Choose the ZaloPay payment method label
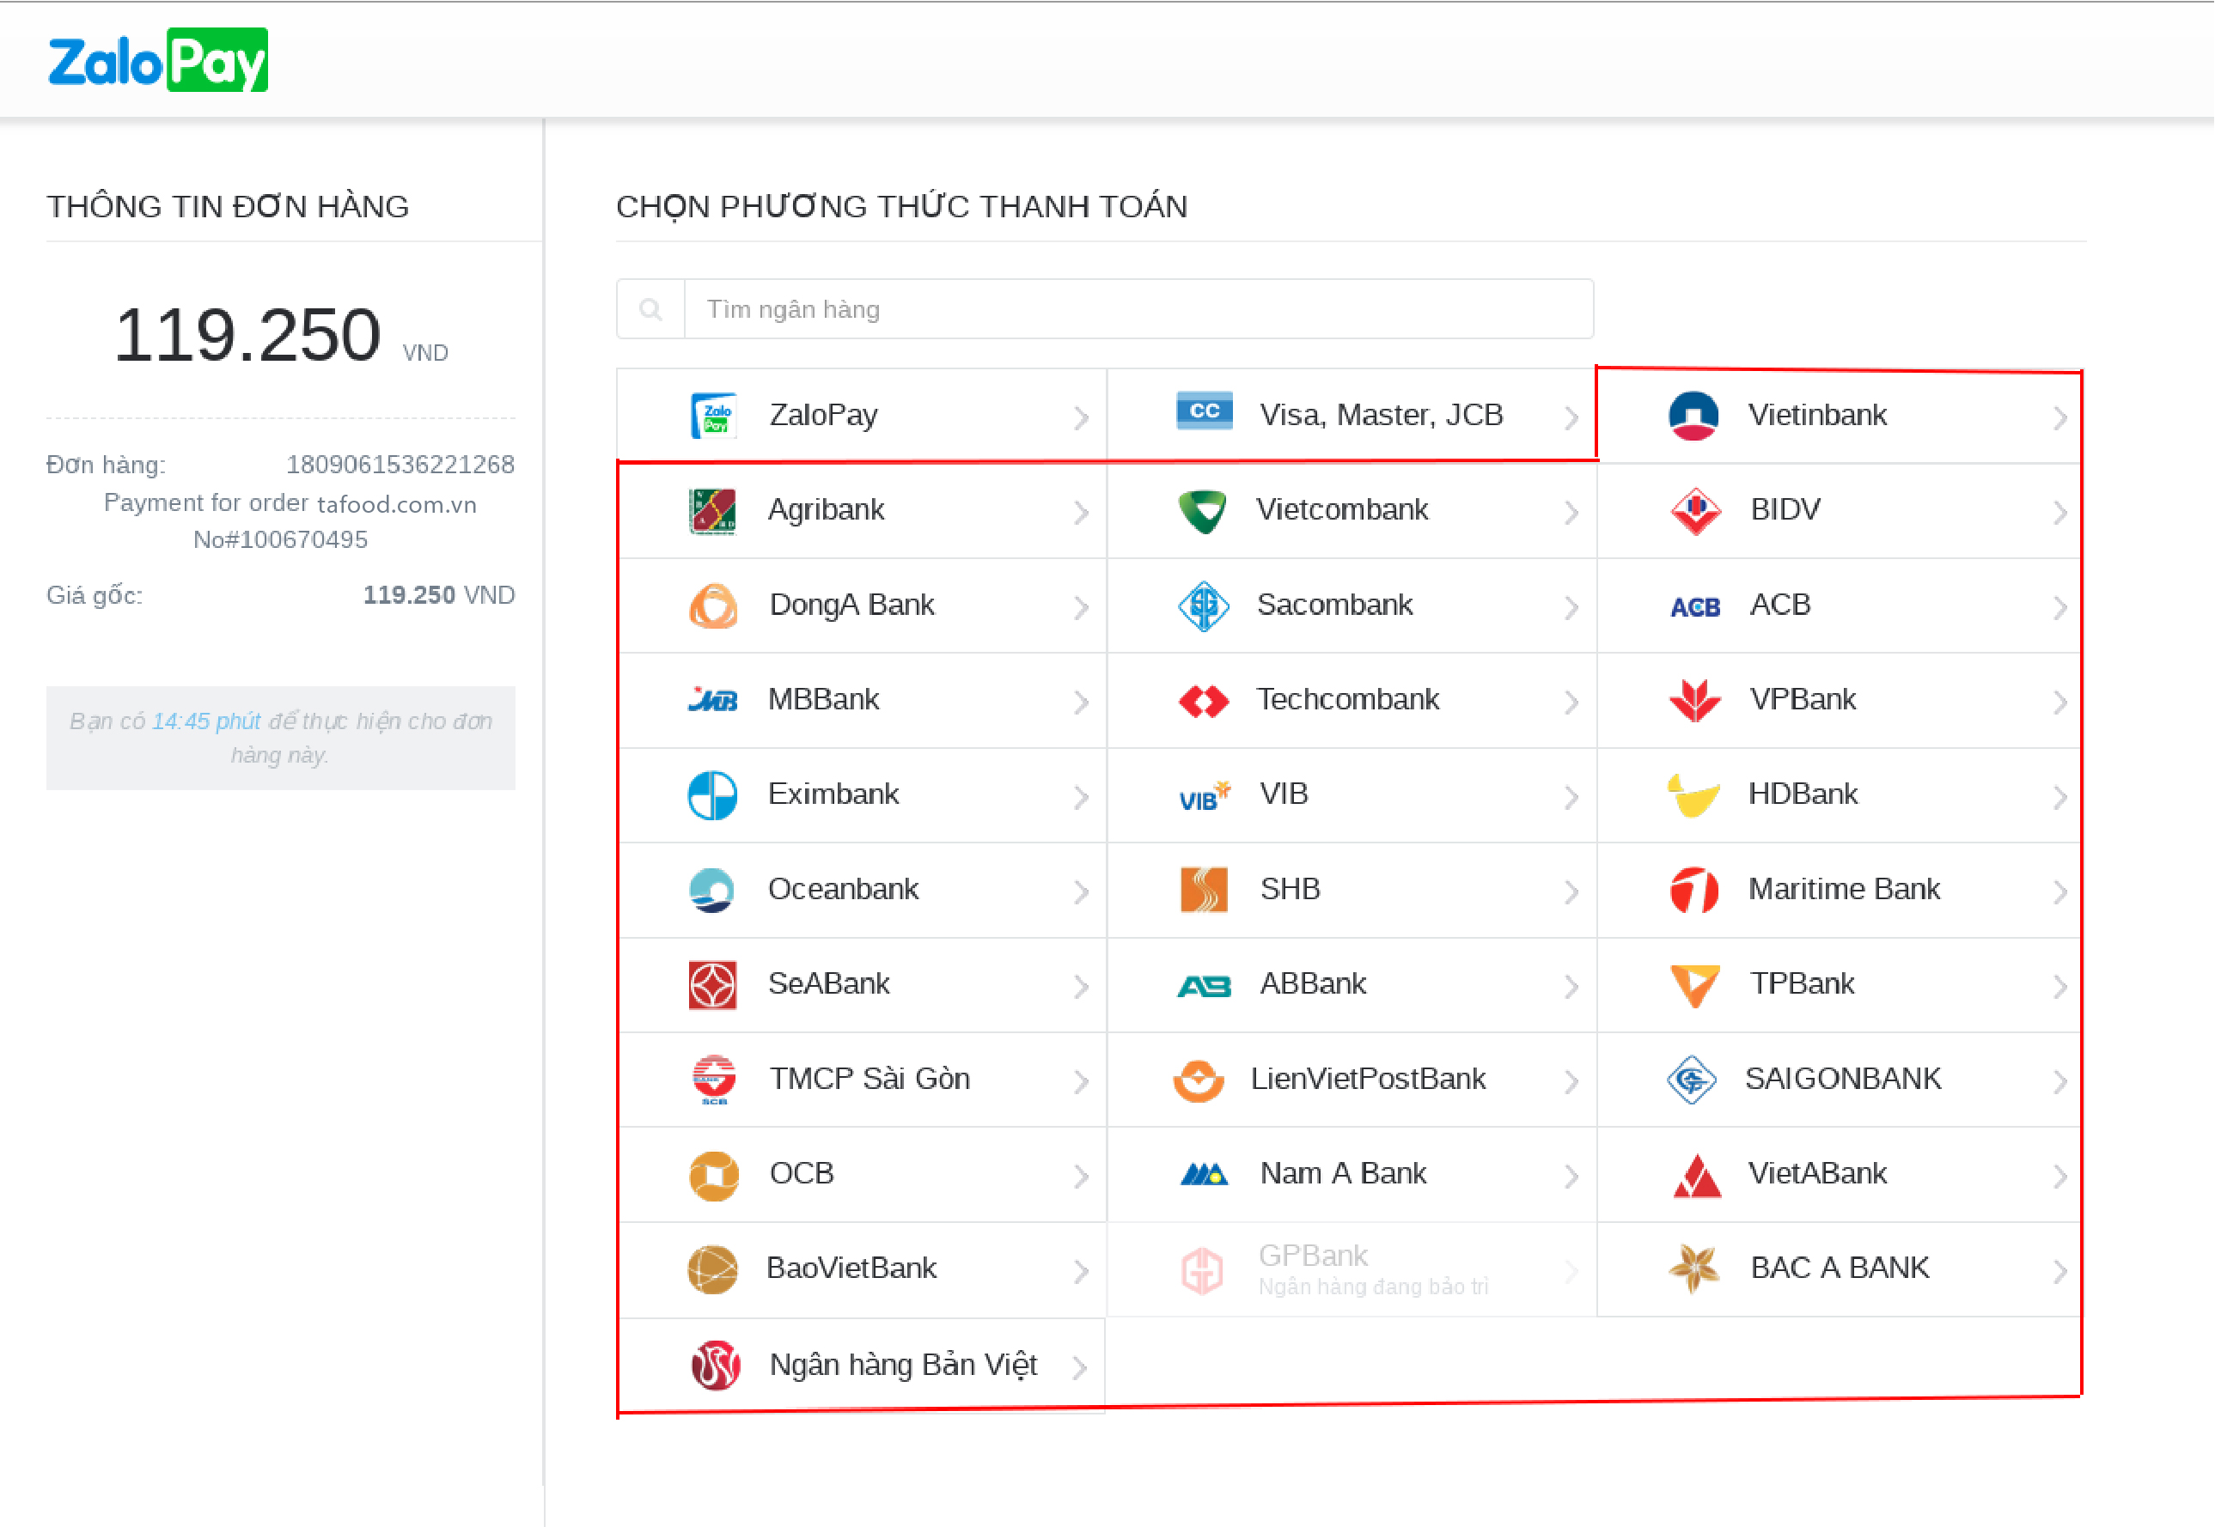The height and width of the screenshot is (1527, 2215). [x=824, y=415]
